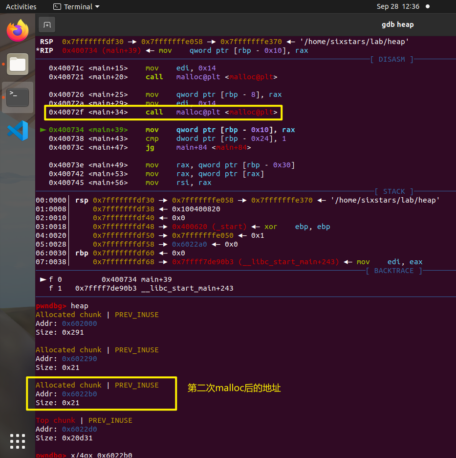Click the 0x400721 call malloc@plt line

coord(163,77)
